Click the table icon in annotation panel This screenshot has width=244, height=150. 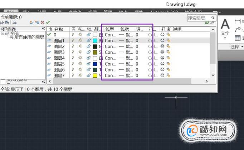click(238, 38)
